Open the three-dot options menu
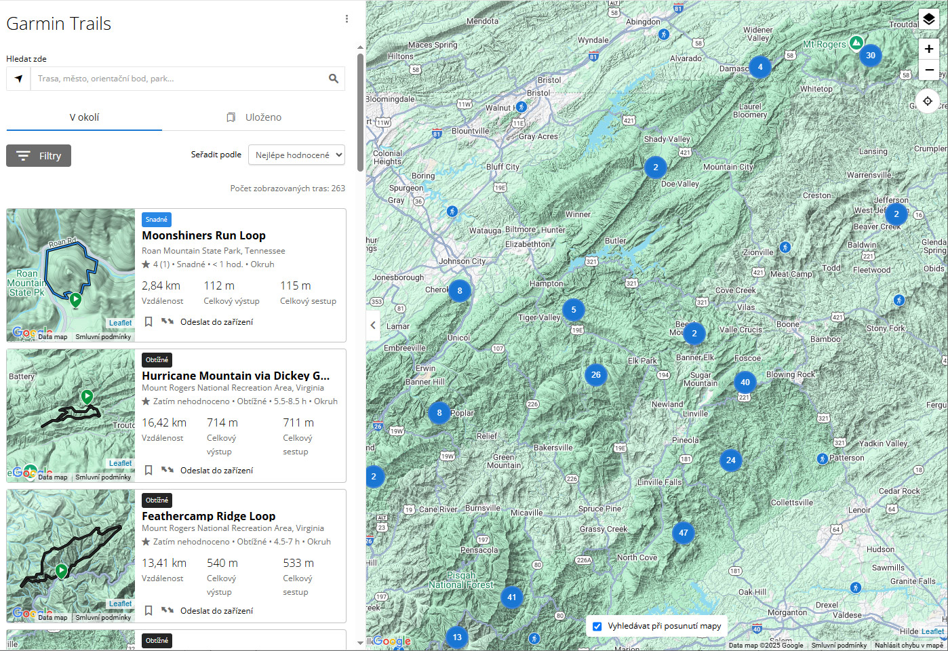This screenshot has height=651, width=948. (347, 19)
